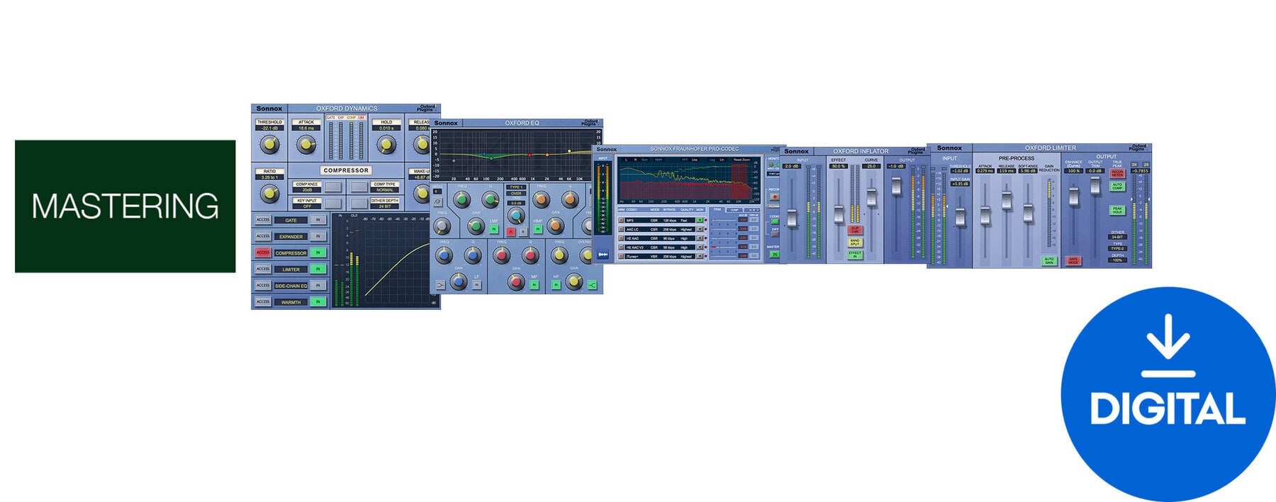Viewport: 1276px width, 502px height.
Task: Adjust the Oxford Inflator Curve fader
Action: 871,196
